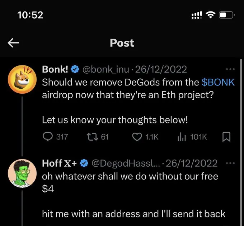Like Bonk's post with the heart icon

(137, 137)
